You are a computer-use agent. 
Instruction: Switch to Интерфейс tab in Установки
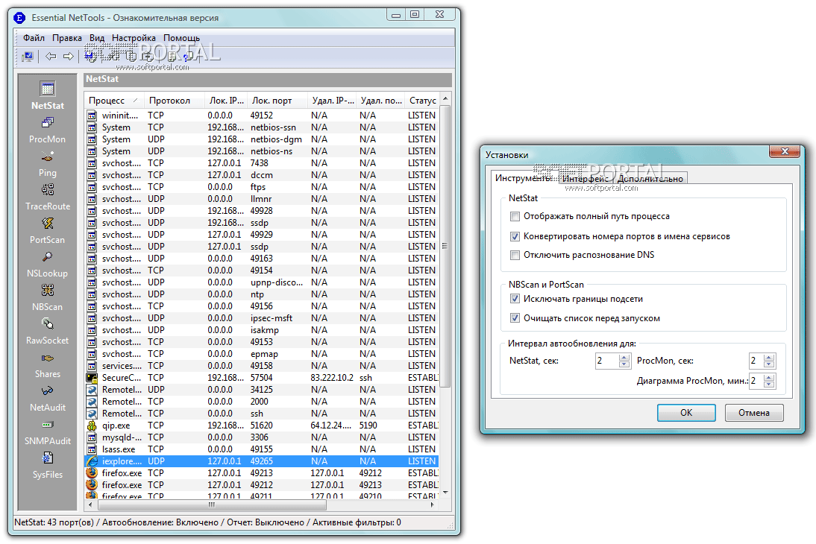tap(586, 178)
